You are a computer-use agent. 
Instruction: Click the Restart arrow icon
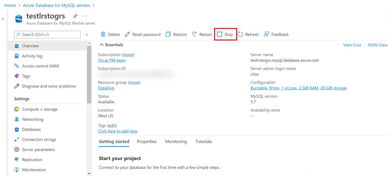(x=195, y=34)
